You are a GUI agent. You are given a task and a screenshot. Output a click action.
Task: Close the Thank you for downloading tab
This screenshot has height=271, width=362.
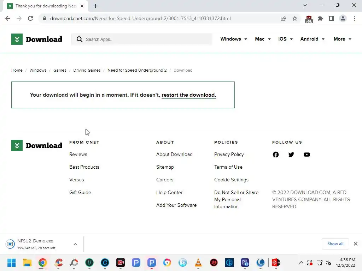point(82,6)
